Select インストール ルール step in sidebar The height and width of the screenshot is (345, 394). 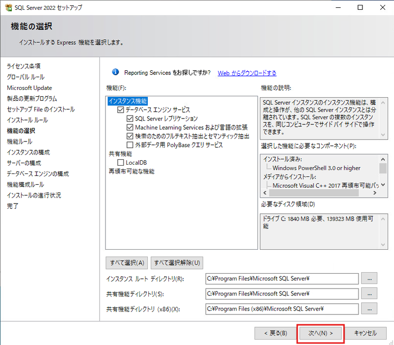click(x=28, y=120)
